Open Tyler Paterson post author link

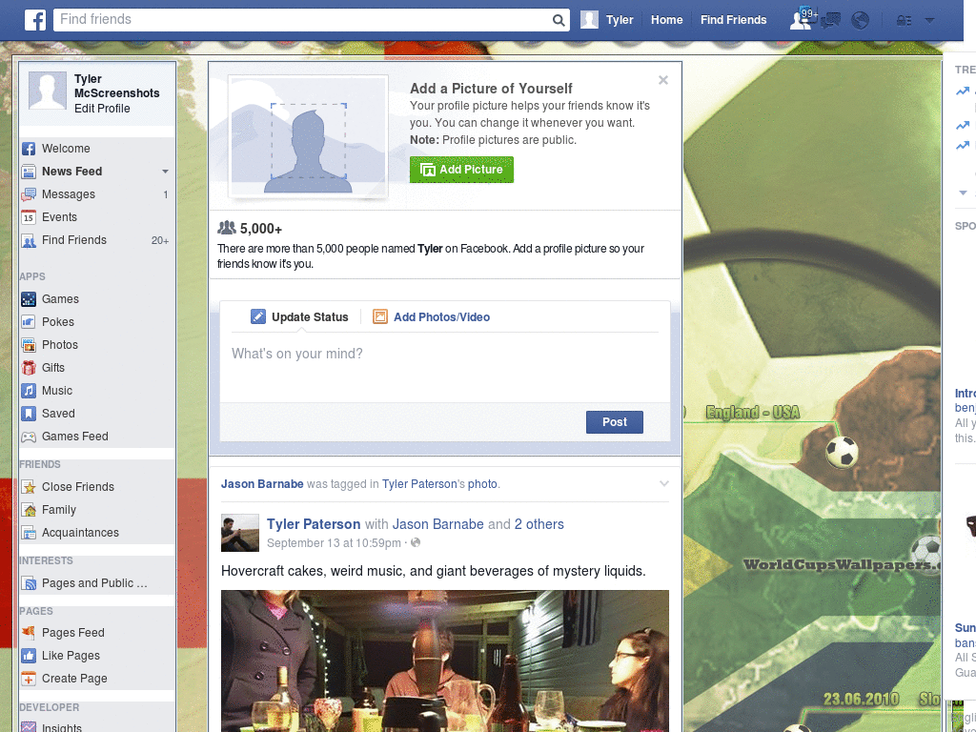click(x=314, y=524)
